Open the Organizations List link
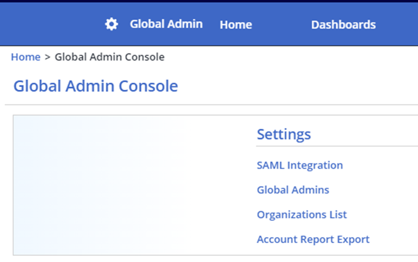418x262 pixels. (x=302, y=215)
